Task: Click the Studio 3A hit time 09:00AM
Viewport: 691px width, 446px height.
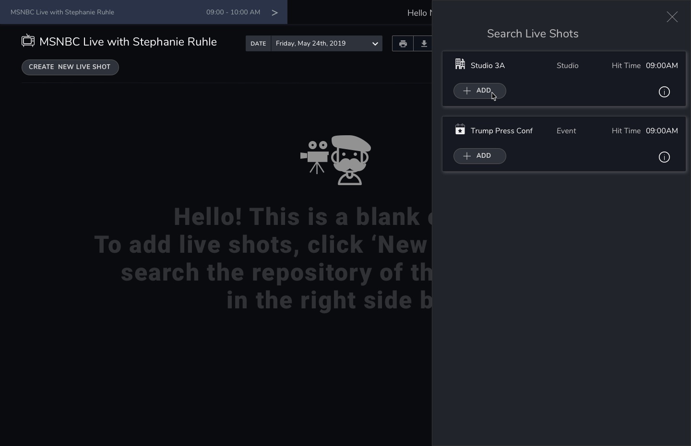Action: [661, 66]
